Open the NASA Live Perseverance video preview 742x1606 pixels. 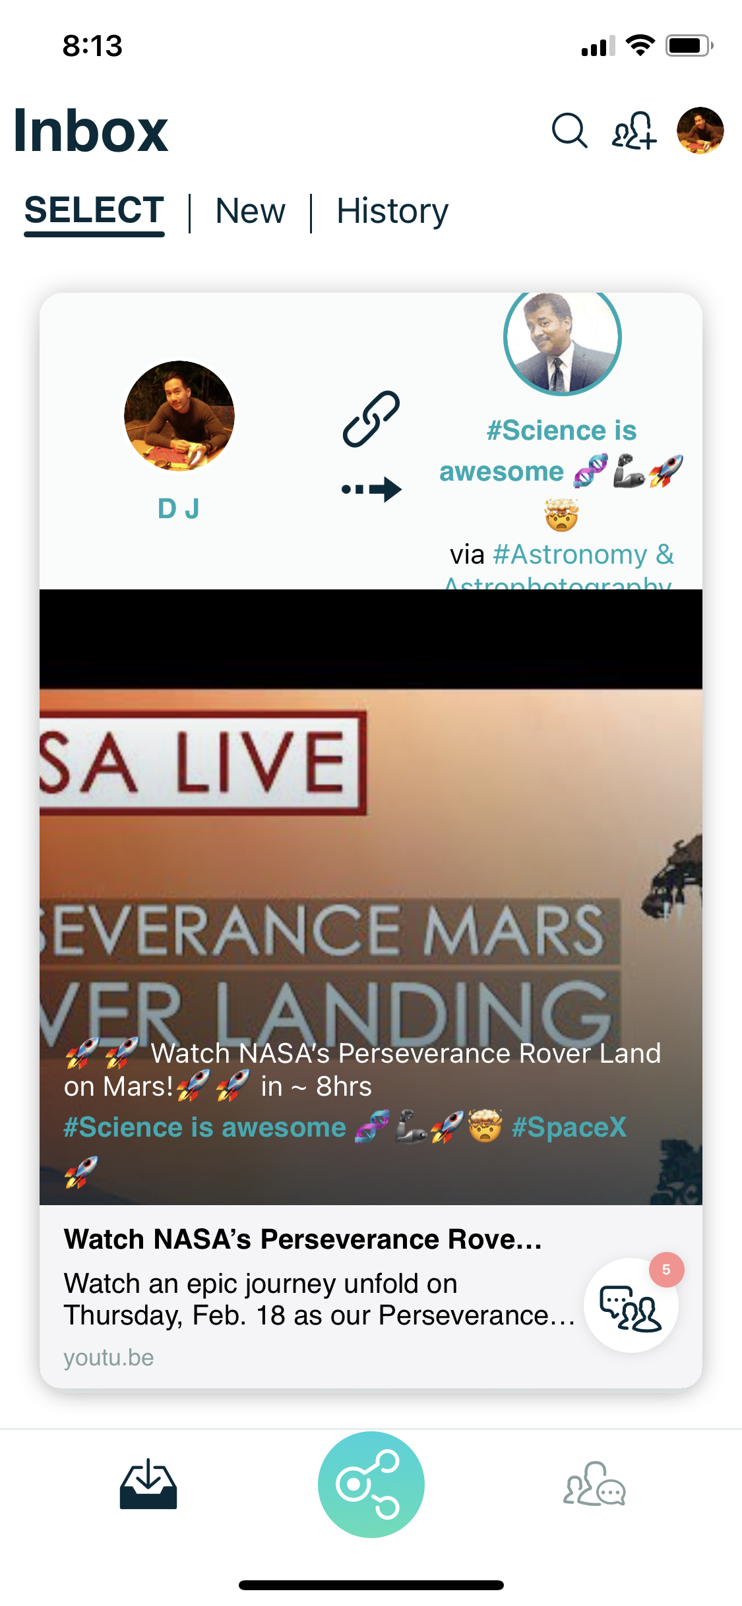pyautogui.click(x=371, y=897)
